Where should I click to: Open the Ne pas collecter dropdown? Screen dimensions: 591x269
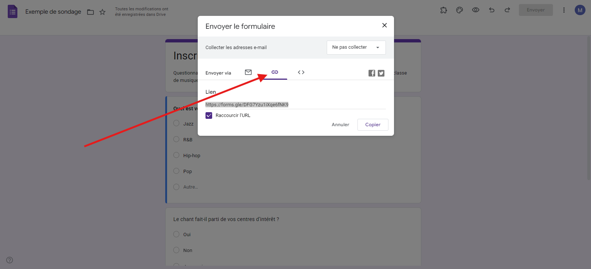[356, 48]
